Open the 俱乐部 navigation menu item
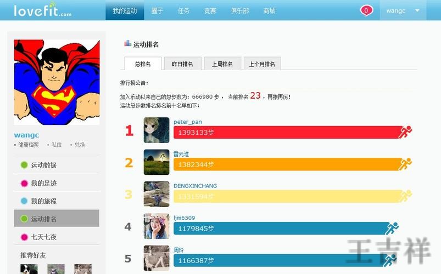 click(240, 10)
